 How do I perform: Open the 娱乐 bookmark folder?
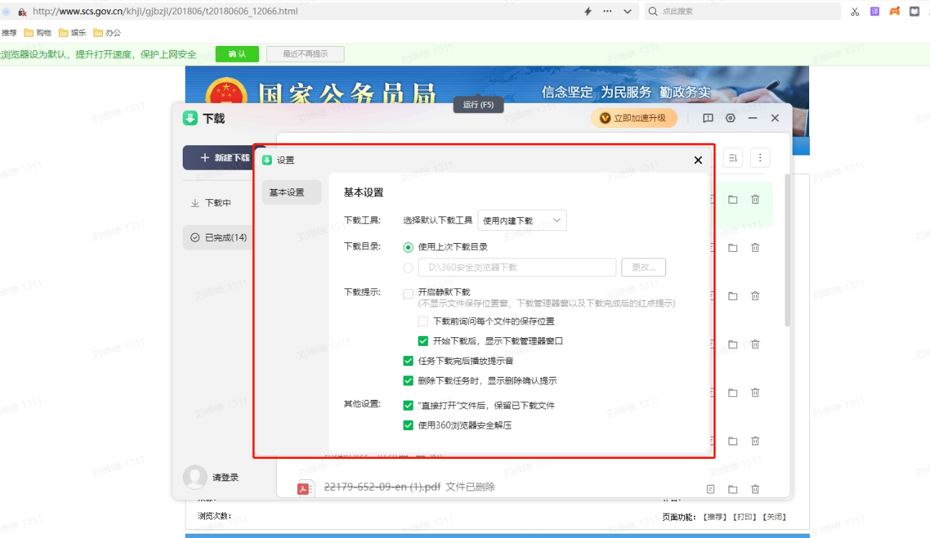(73, 32)
